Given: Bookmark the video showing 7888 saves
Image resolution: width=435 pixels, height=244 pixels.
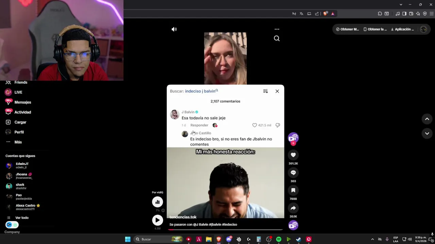Looking at the screenshot, I should tap(293, 190).
